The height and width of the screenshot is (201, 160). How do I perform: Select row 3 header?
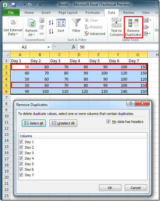6,73
